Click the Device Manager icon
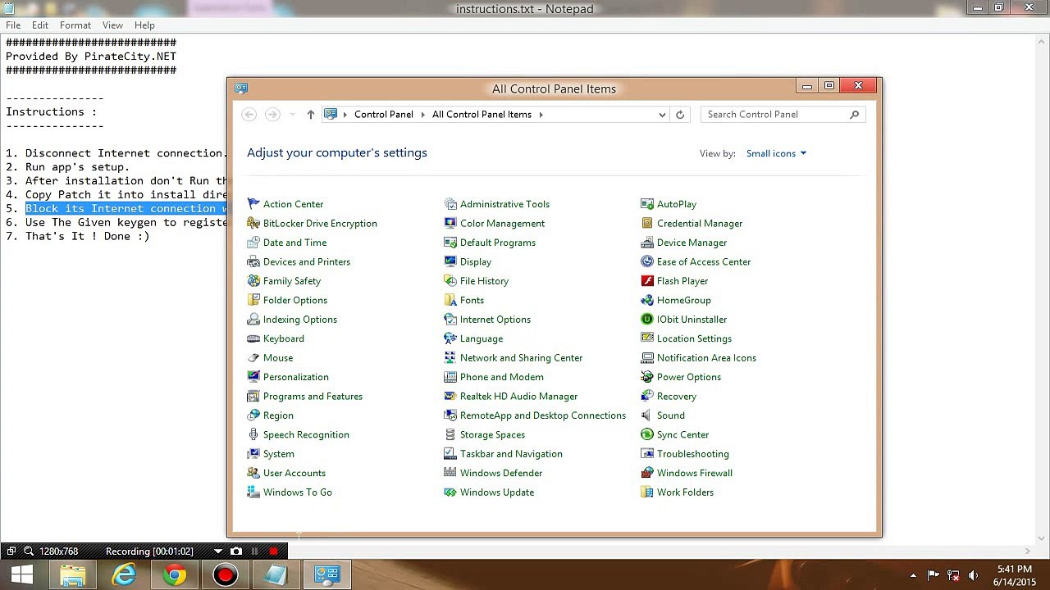The height and width of the screenshot is (590, 1050). (x=647, y=243)
